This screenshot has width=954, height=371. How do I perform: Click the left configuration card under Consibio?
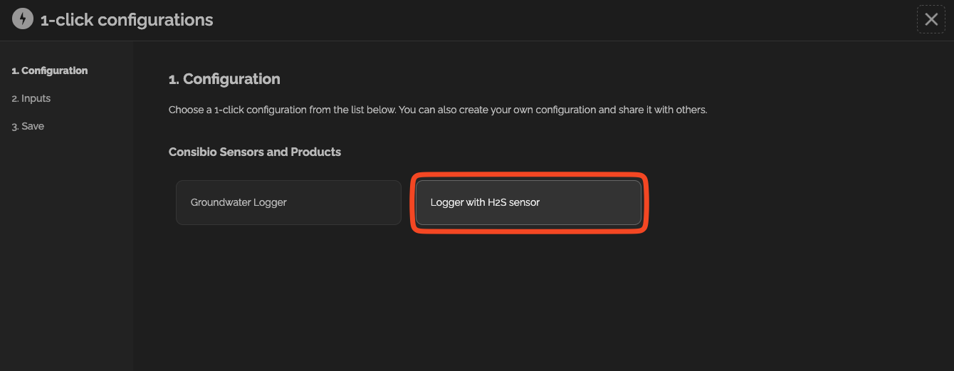point(289,202)
